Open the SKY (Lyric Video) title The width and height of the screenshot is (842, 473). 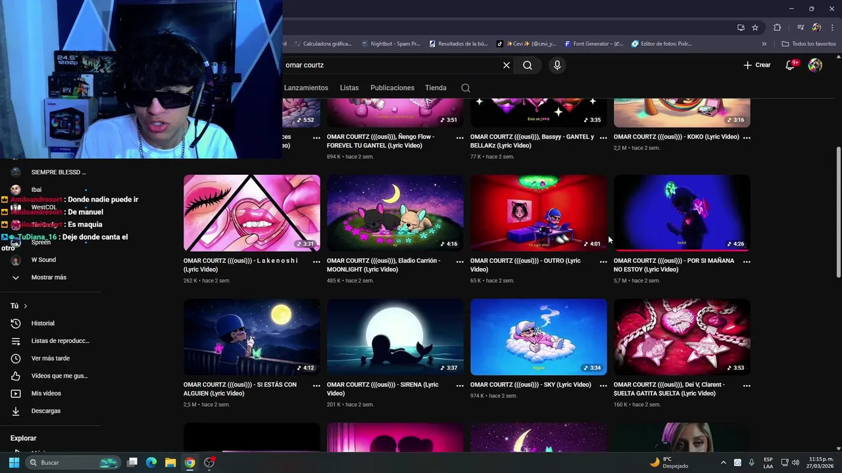530,385
